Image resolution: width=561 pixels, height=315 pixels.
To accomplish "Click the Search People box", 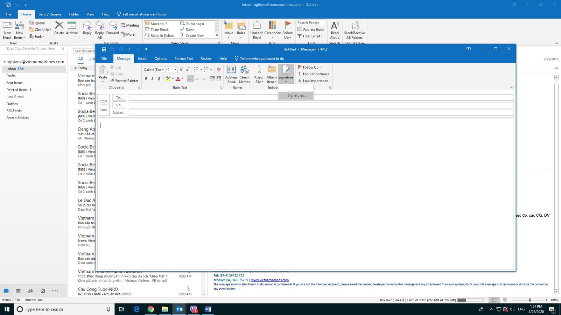I will [311, 23].
